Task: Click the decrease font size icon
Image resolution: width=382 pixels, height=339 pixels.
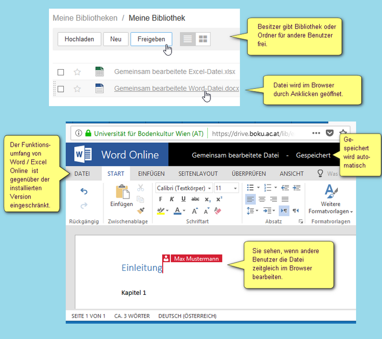Action: point(207,211)
